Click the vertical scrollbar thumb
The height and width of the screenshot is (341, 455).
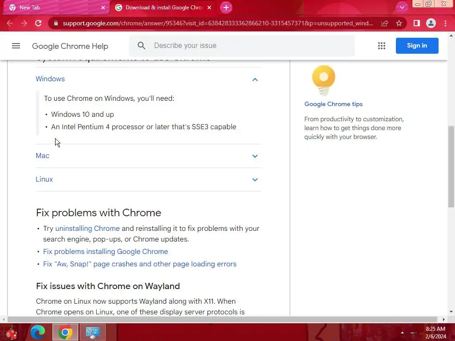pos(451,167)
